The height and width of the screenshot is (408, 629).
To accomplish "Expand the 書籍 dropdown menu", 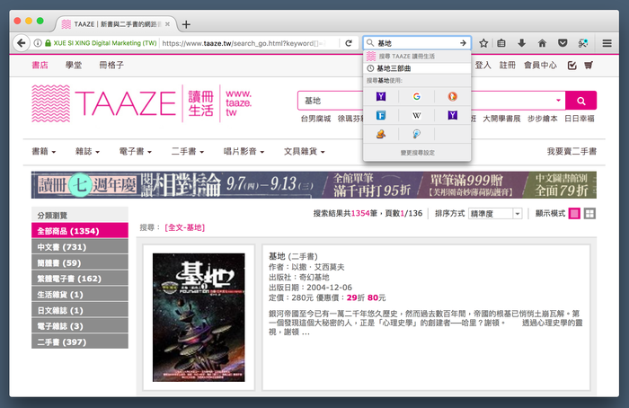I will click(x=44, y=152).
